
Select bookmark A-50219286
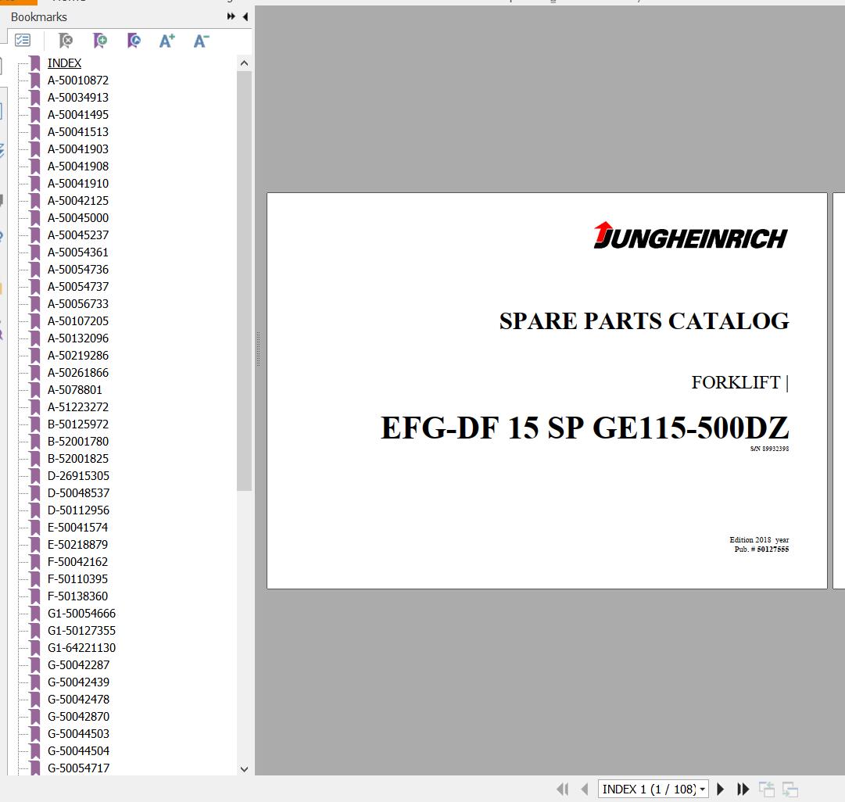point(78,356)
